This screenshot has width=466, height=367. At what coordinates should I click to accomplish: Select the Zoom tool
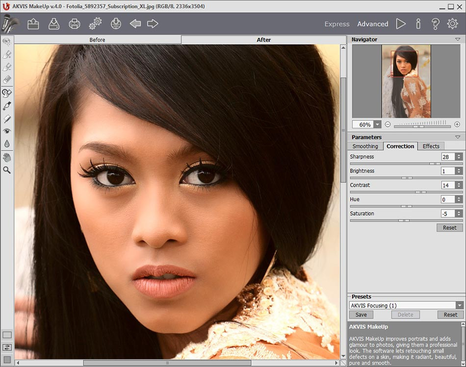pyautogui.click(x=7, y=170)
